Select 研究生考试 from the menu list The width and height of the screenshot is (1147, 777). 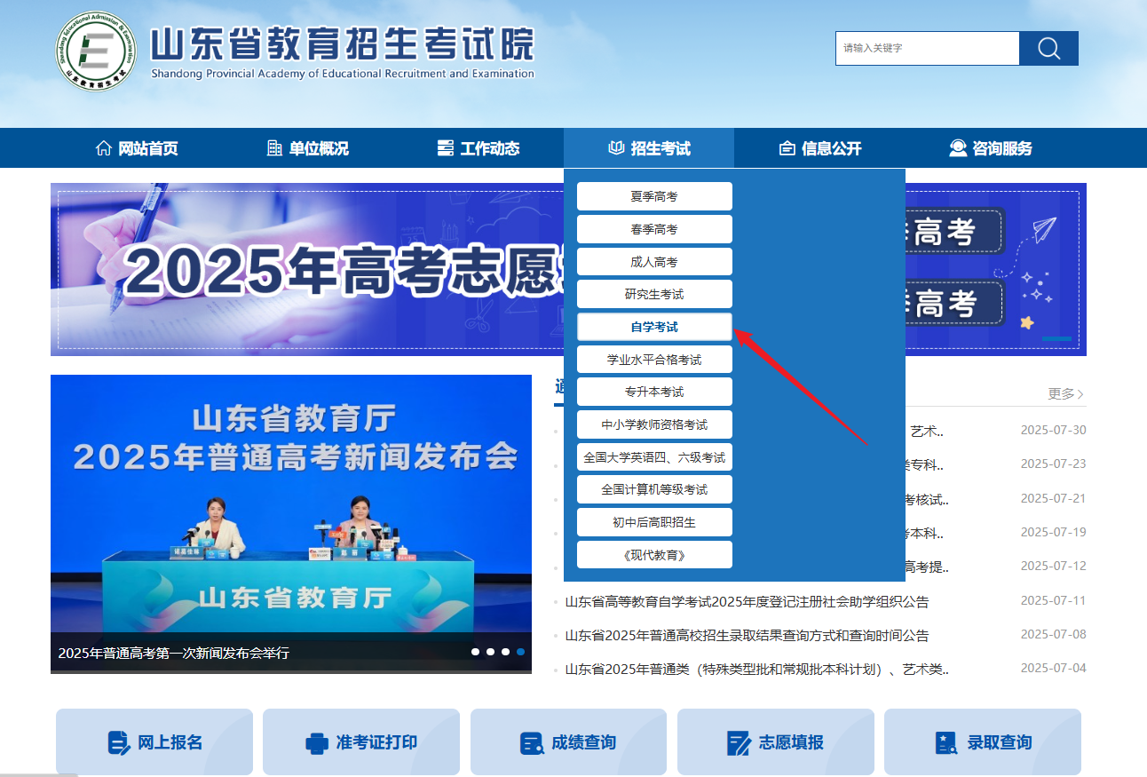coord(654,294)
